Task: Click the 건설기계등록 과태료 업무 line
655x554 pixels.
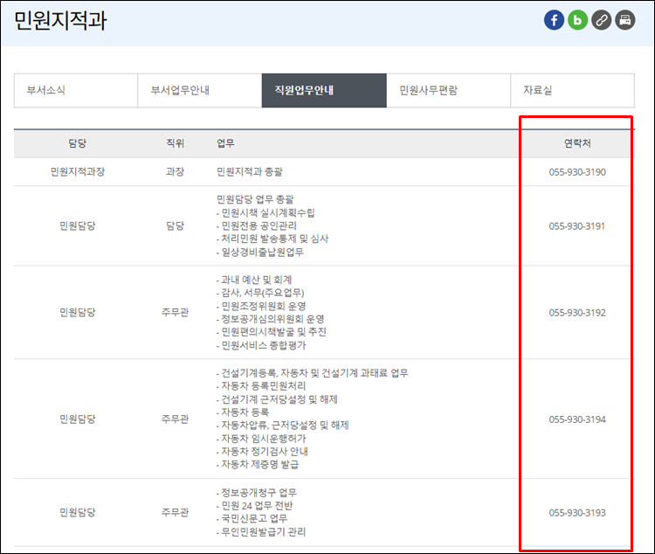Action: 313,373
